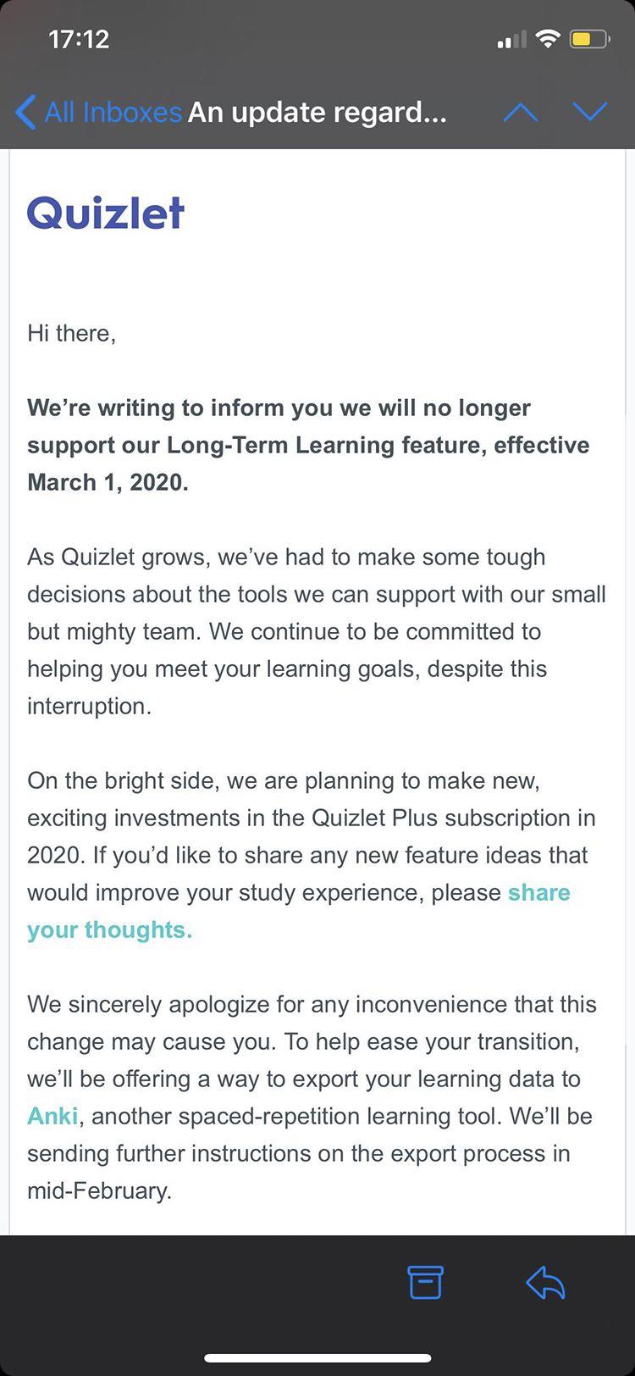Select the archive box icon in the toolbar

pyautogui.click(x=425, y=1282)
